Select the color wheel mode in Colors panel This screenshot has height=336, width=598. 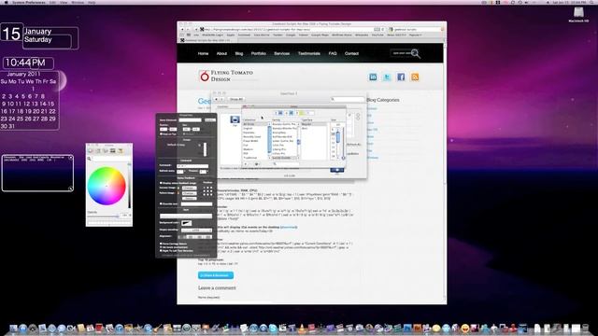pos(91,151)
